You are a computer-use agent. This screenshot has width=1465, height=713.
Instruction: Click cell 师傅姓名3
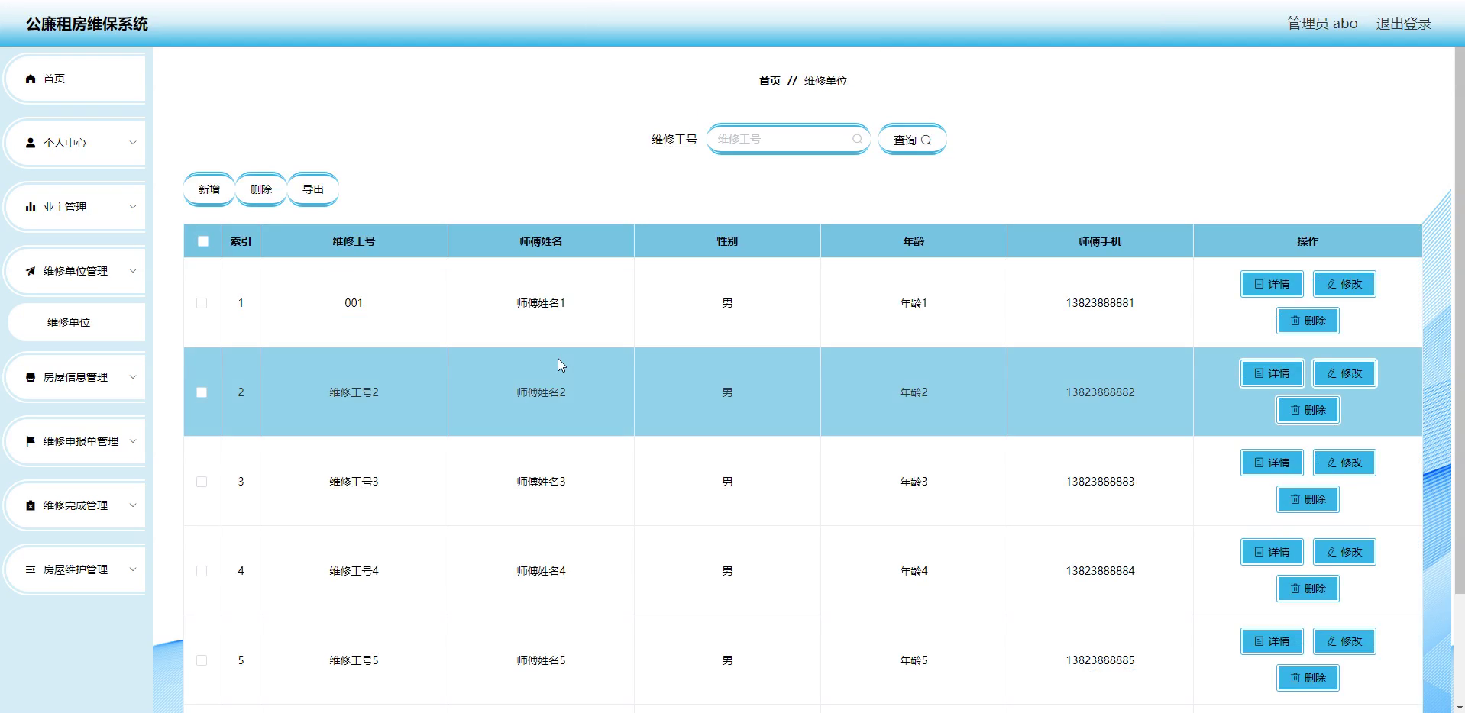pyautogui.click(x=541, y=482)
